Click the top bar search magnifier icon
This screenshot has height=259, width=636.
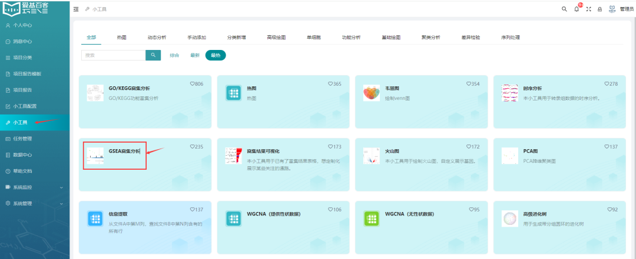coord(564,9)
